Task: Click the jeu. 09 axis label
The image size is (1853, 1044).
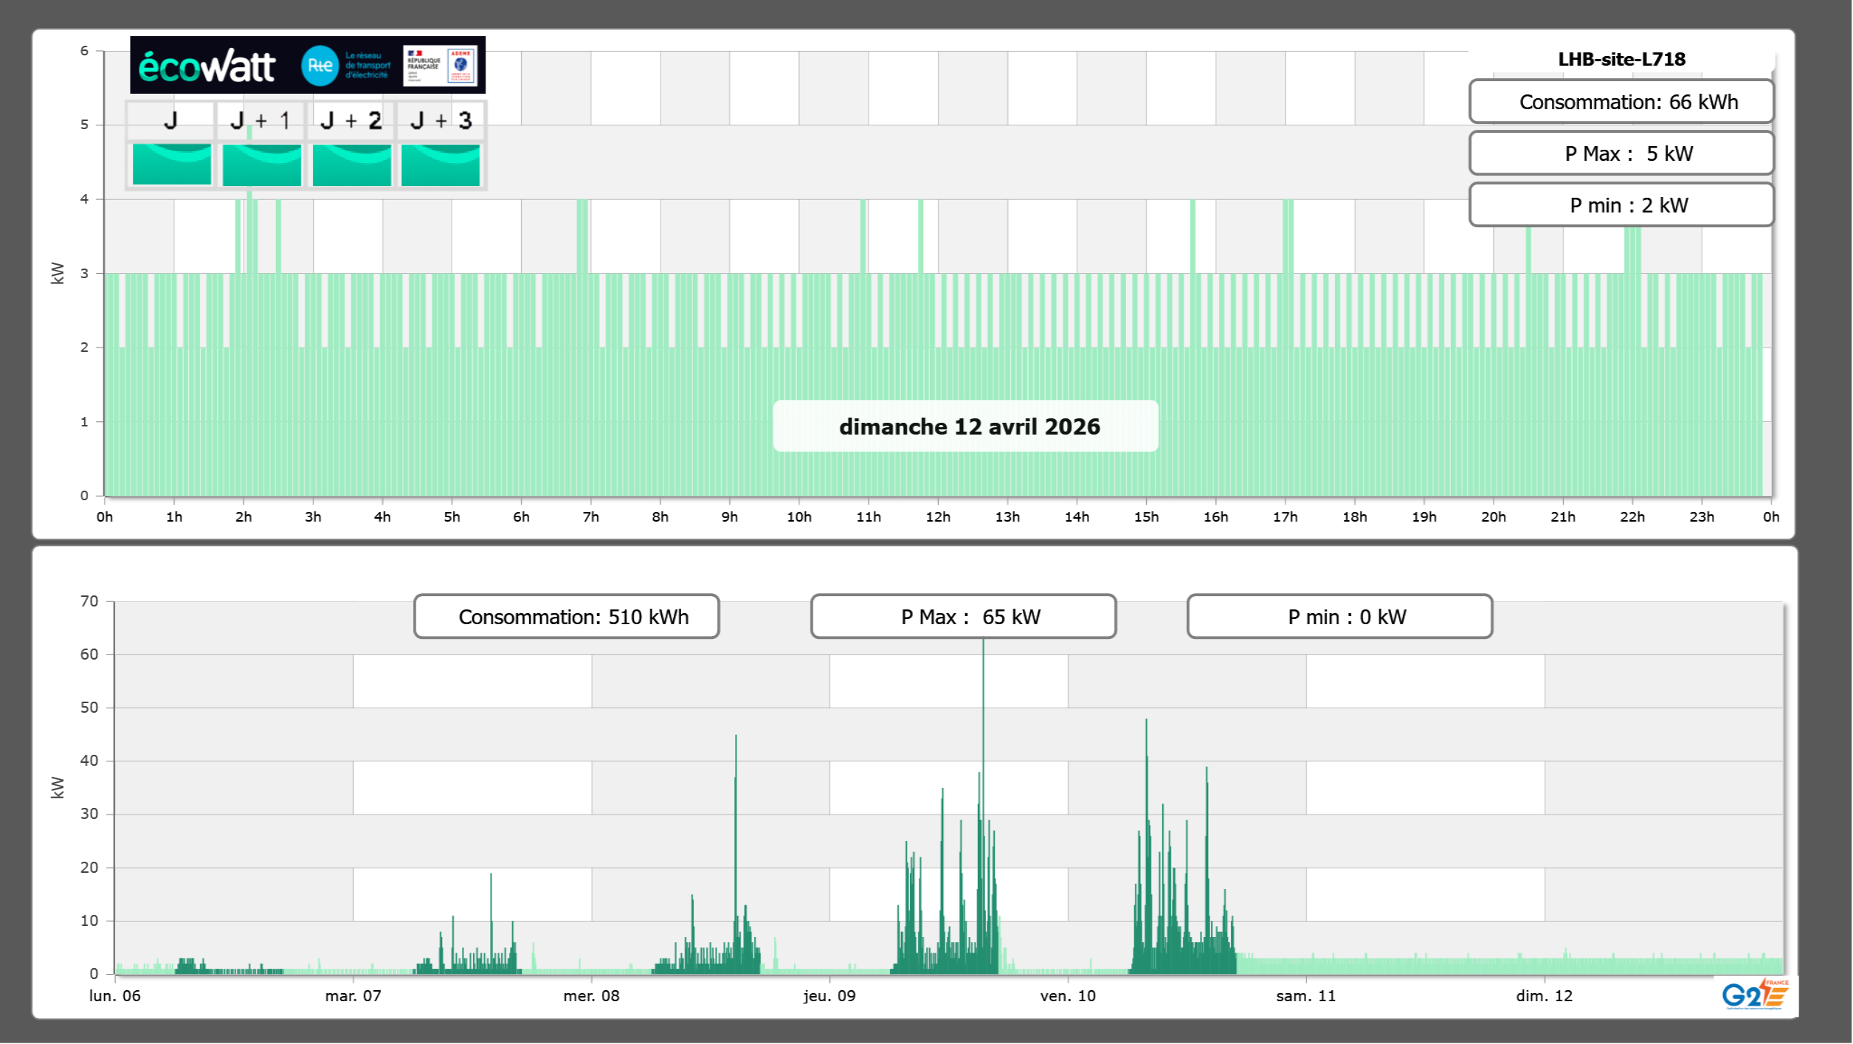Action: 829,996
